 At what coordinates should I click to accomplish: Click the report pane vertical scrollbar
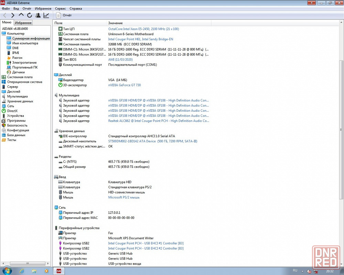coord(341,130)
